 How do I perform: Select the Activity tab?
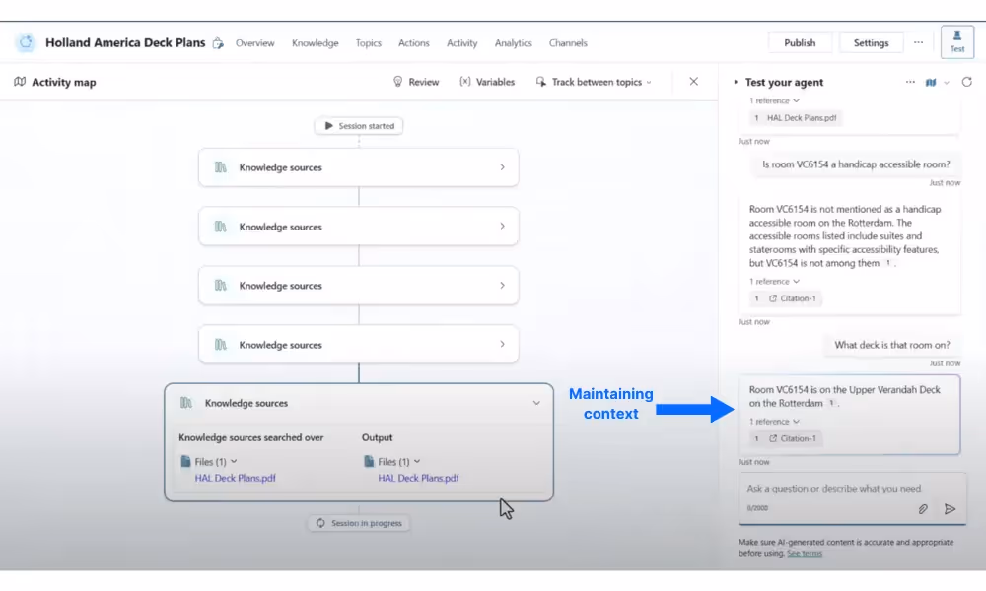[x=462, y=42]
